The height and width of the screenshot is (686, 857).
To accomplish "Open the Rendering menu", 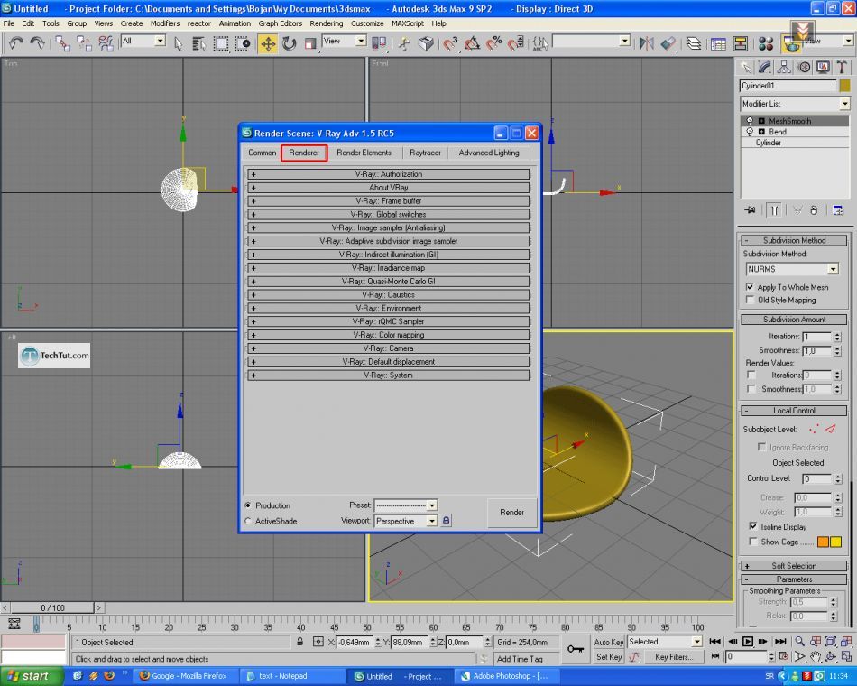I will point(327,23).
